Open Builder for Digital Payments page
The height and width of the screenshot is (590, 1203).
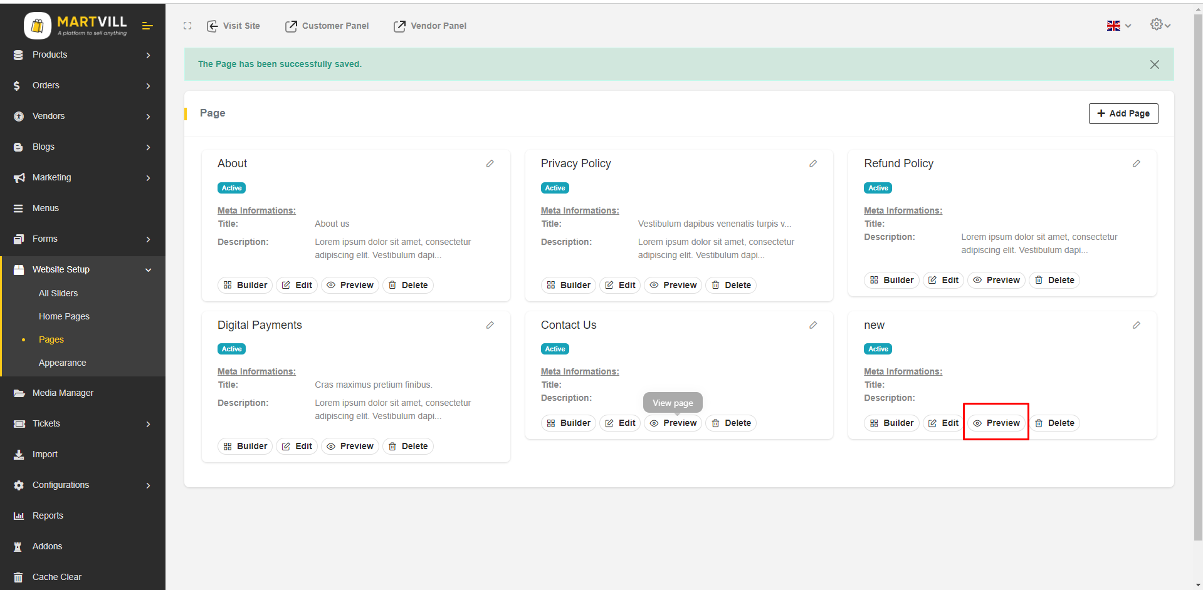[x=245, y=446]
